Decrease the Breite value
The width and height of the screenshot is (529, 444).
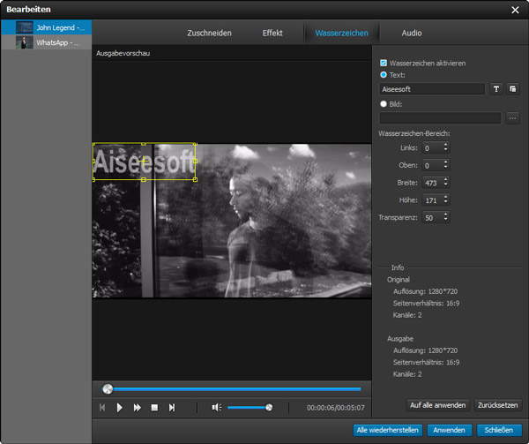(x=445, y=184)
